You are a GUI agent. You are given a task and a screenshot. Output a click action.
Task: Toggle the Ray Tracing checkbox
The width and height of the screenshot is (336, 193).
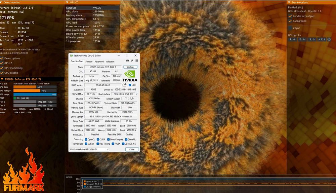pyautogui.click(x=98, y=144)
